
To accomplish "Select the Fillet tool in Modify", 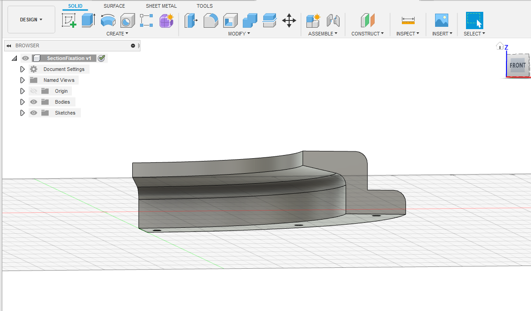I will tap(210, 20).
